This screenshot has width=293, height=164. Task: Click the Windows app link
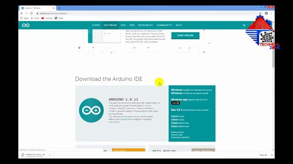pos(189,99)
